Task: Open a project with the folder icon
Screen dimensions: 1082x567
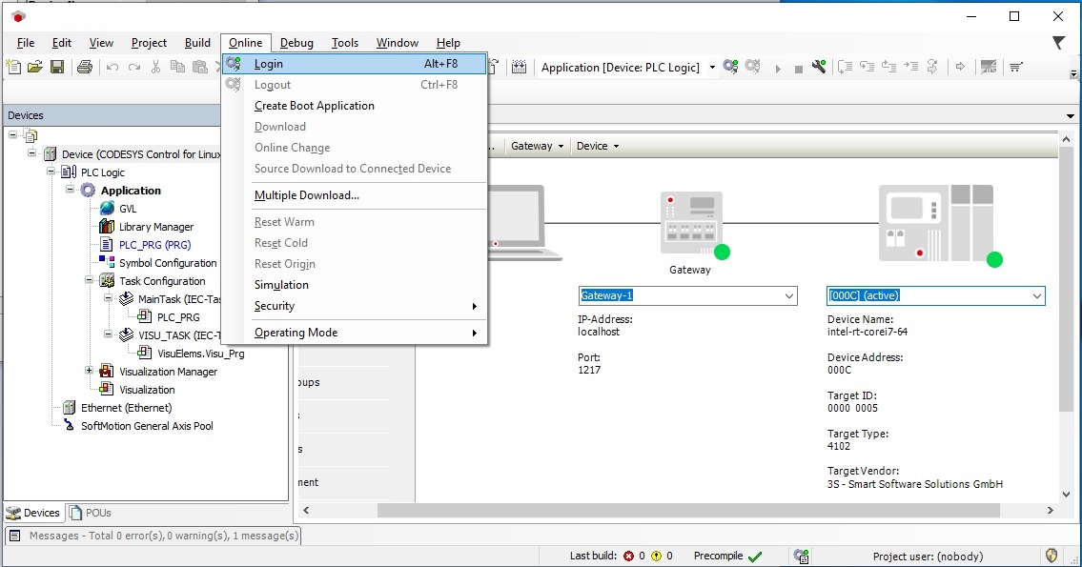Action: click(x=35, y=67)
